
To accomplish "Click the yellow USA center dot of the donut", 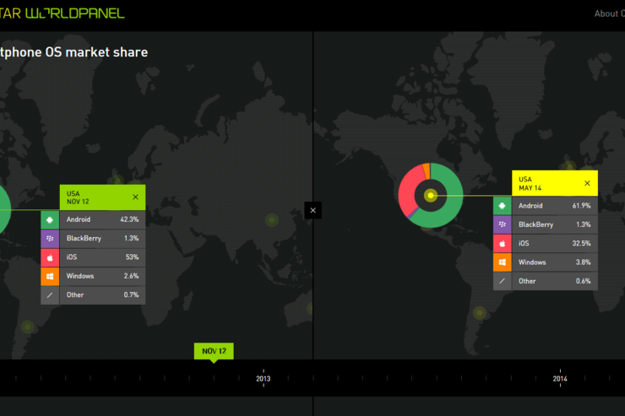I will (431, 196).
